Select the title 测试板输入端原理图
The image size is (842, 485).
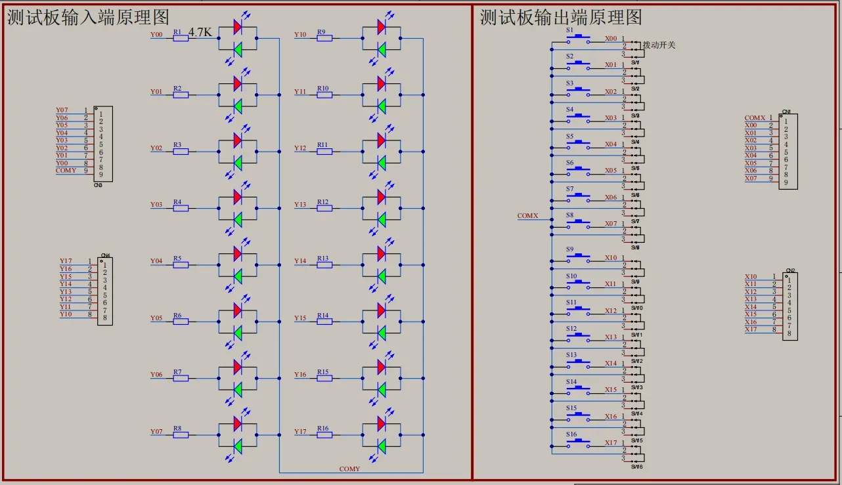pos(88,16)
